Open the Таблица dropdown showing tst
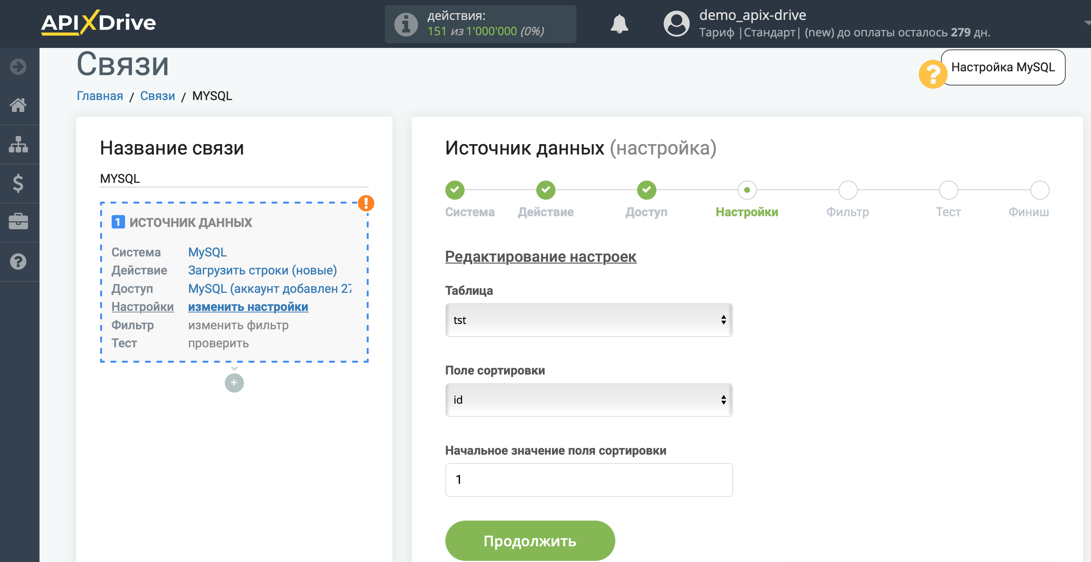 pyautogui.click(x=589, y=320)
